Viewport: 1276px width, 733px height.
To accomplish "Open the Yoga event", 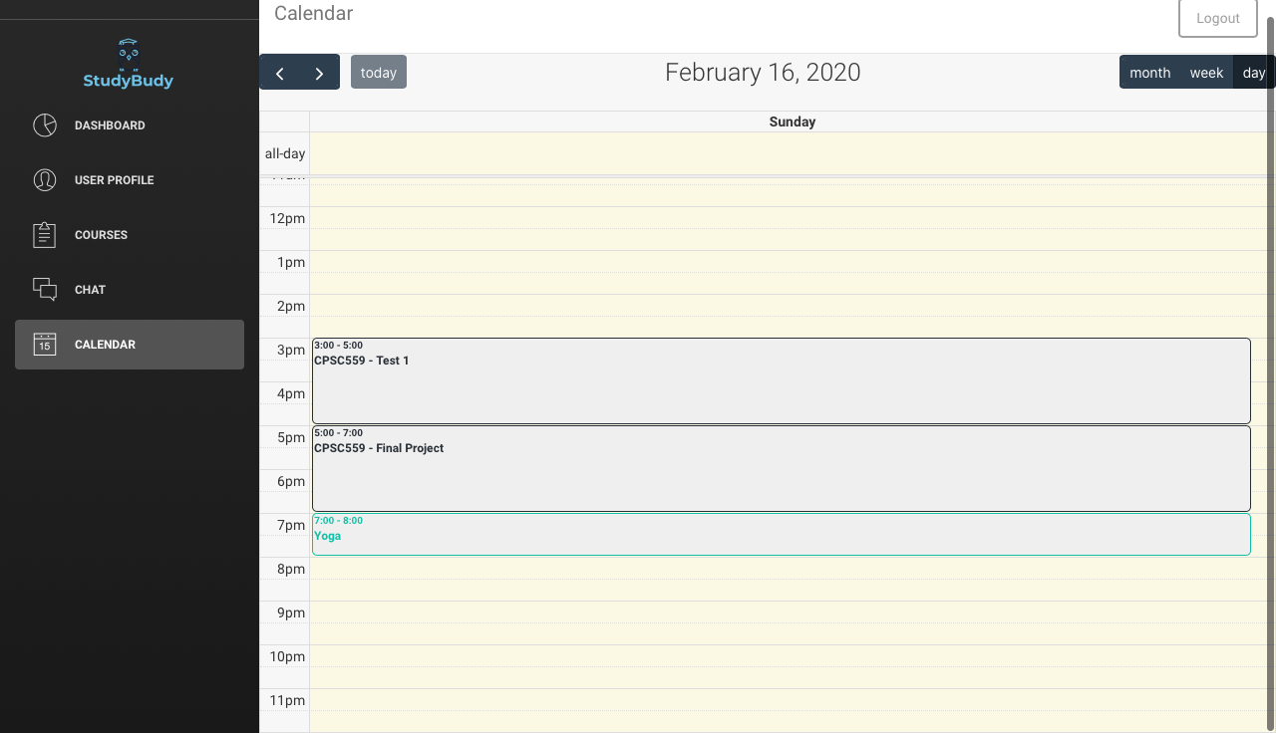I will (781, 535).
